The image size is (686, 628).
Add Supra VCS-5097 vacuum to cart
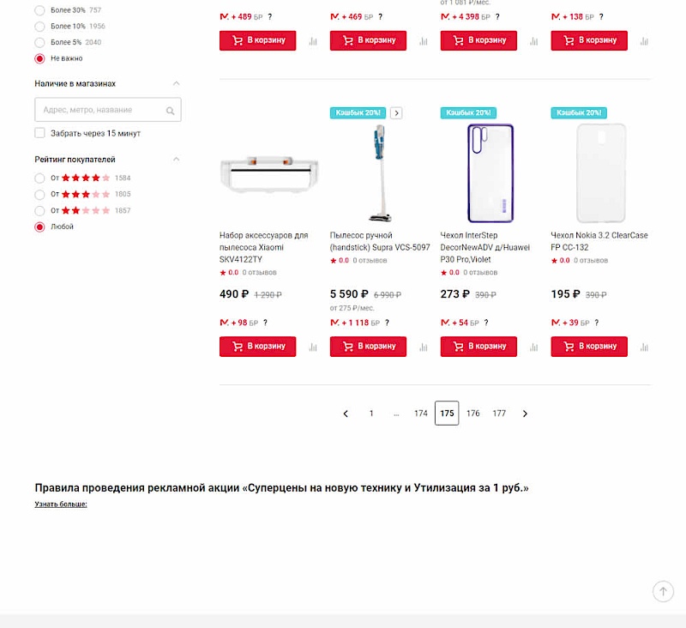(x=368, y=347)
